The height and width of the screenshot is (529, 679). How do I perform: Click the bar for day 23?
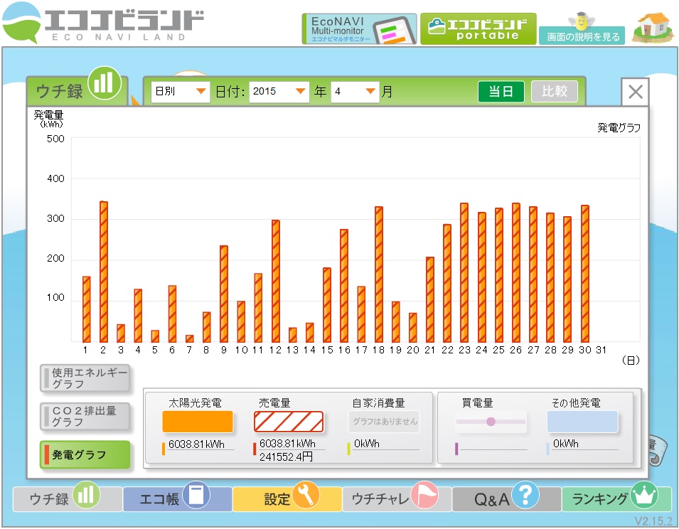tap(464, 273)
